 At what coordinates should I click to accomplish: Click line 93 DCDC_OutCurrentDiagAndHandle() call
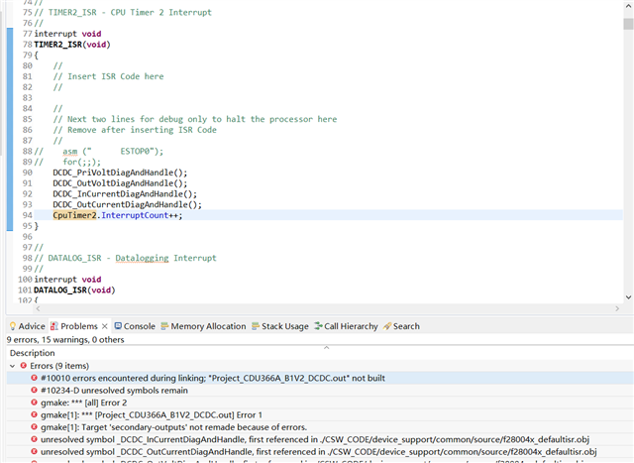click(128, 205)
